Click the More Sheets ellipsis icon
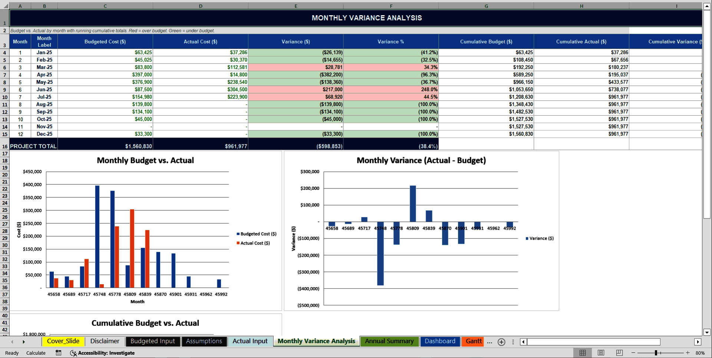This screenshot has width=712, height=358. click(x=489, y=342)
